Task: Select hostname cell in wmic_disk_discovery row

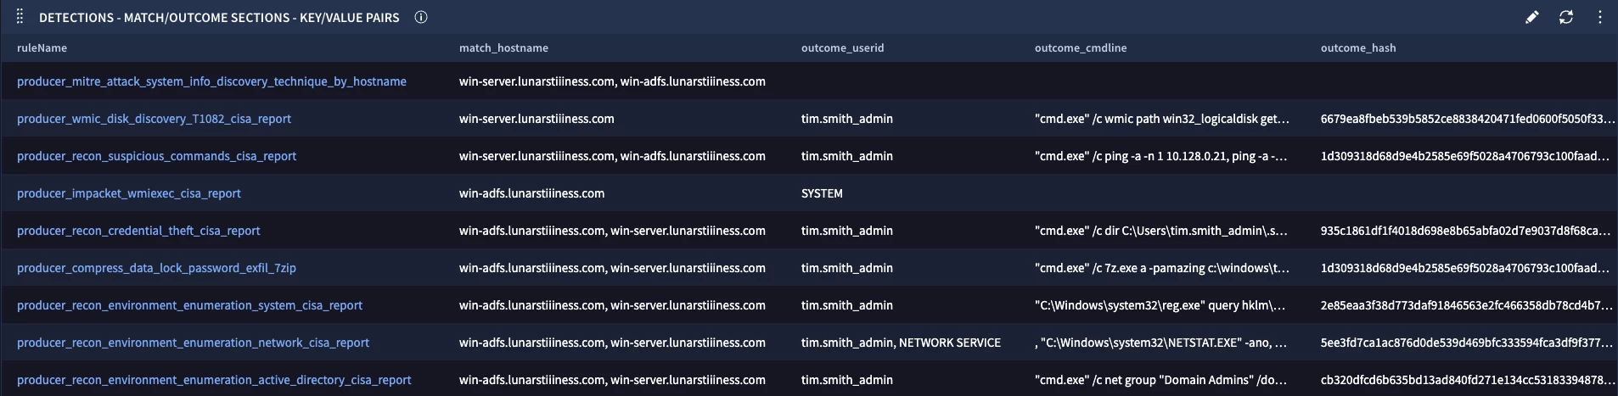Action: point(537,119)
